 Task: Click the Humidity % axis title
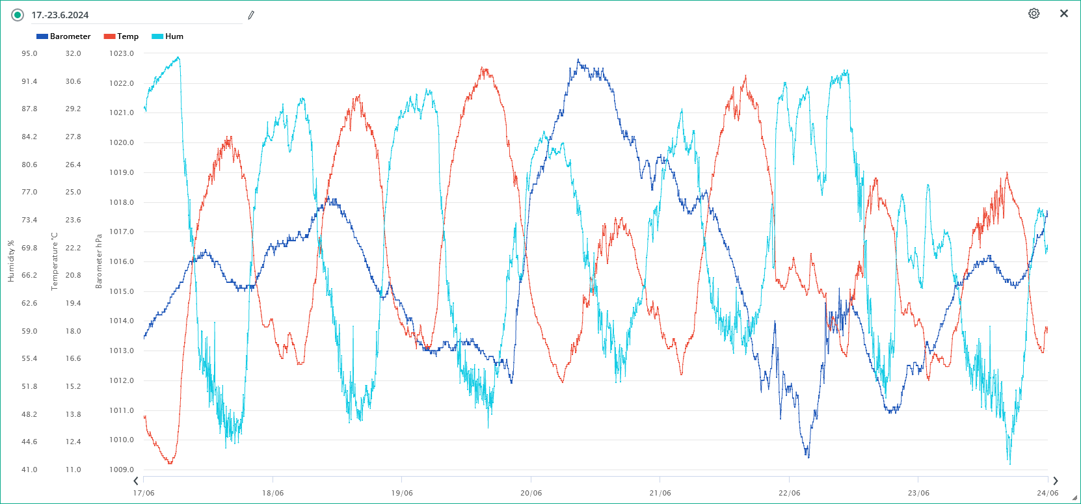(x=11, y=261)
